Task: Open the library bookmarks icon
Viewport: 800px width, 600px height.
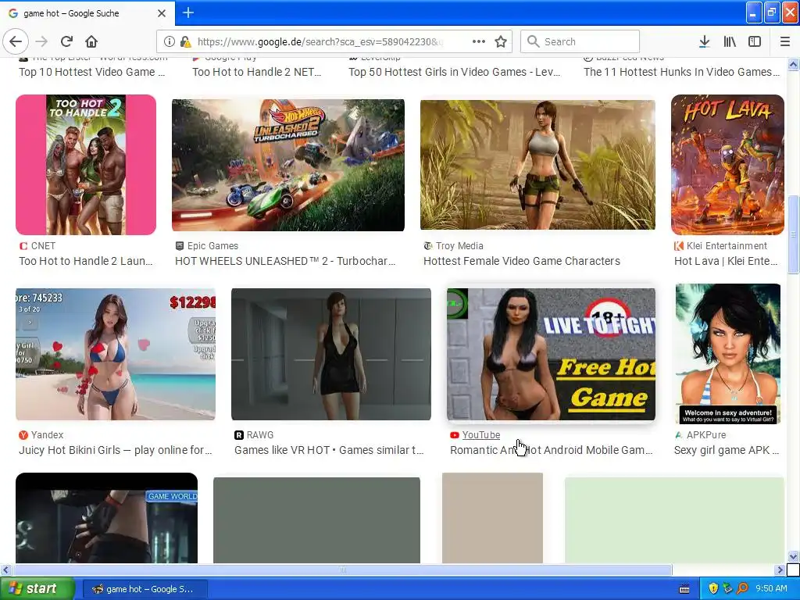Action: pyautogui.click(x=730, y=42)
